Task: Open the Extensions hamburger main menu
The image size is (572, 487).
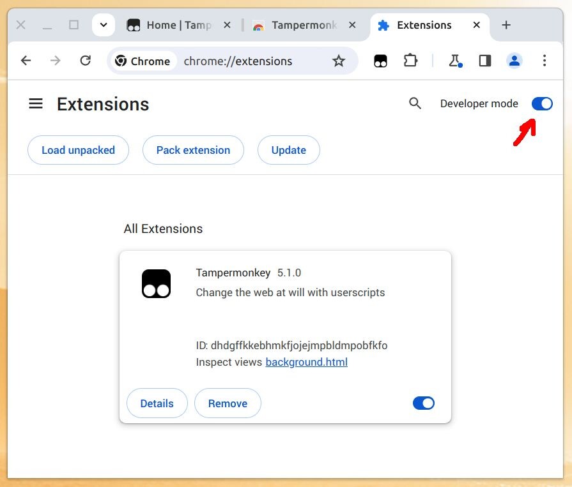Action: point(36,104)
